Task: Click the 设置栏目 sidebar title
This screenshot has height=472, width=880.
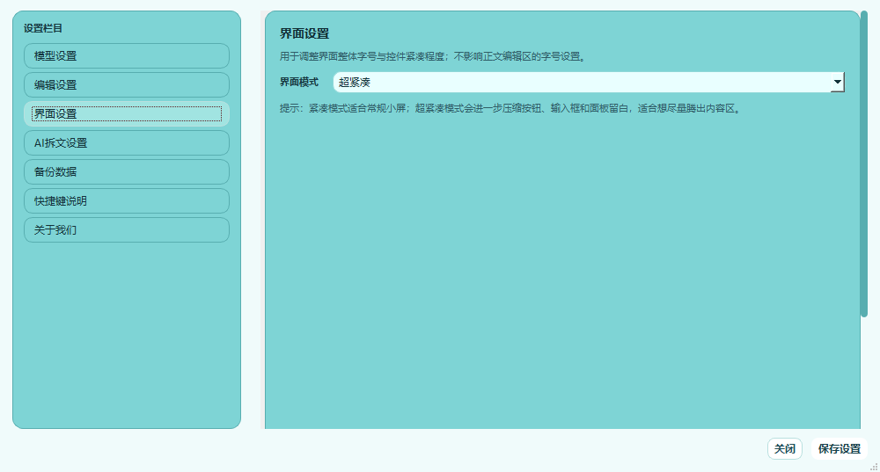Action: coord(42,29)
